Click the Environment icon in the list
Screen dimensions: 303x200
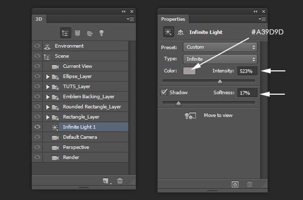click(x=47, y=46)
